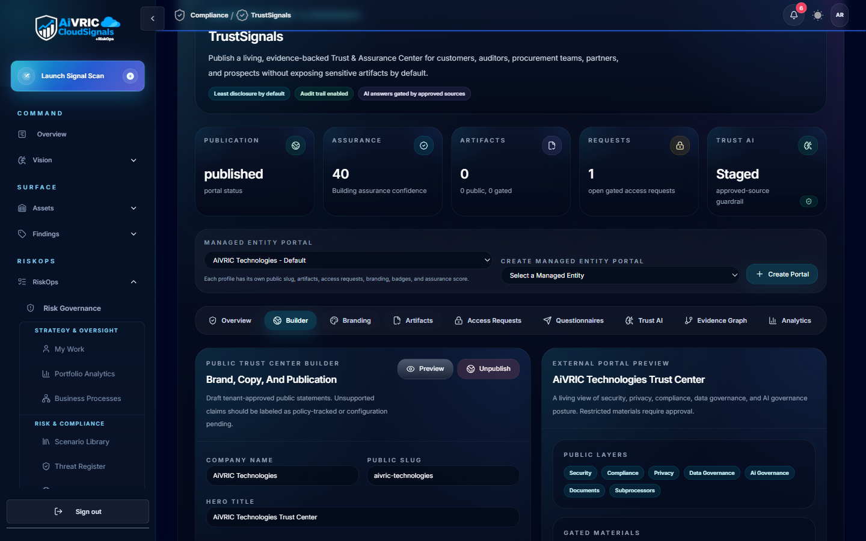Open the Select a Managed Entity dropdown
This screenshot has height=541, width=866.
coord(620,275)
